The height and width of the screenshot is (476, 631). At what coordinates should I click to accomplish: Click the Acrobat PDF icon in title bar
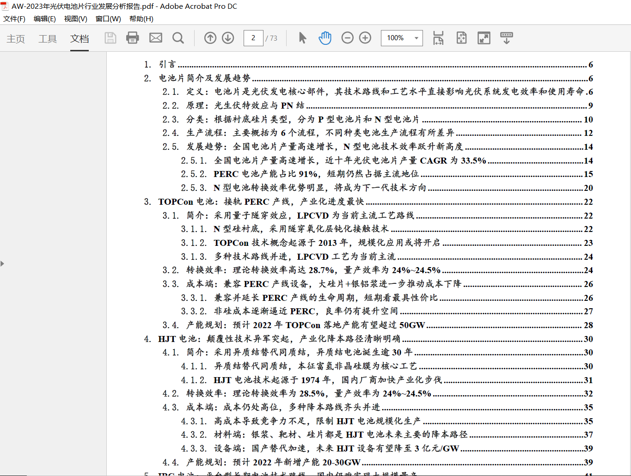click(x=5, y=6)
